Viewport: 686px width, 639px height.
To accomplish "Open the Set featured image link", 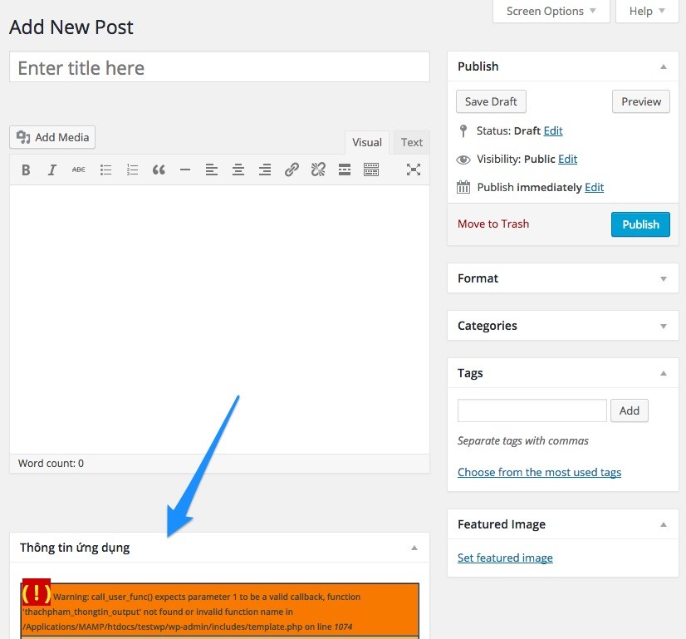I will point(505,558).
